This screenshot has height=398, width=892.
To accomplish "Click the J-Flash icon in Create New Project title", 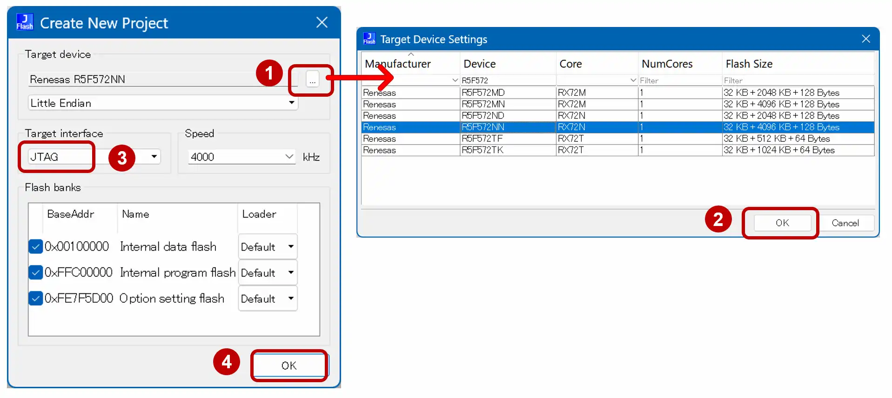I will (x=25, y=22).
